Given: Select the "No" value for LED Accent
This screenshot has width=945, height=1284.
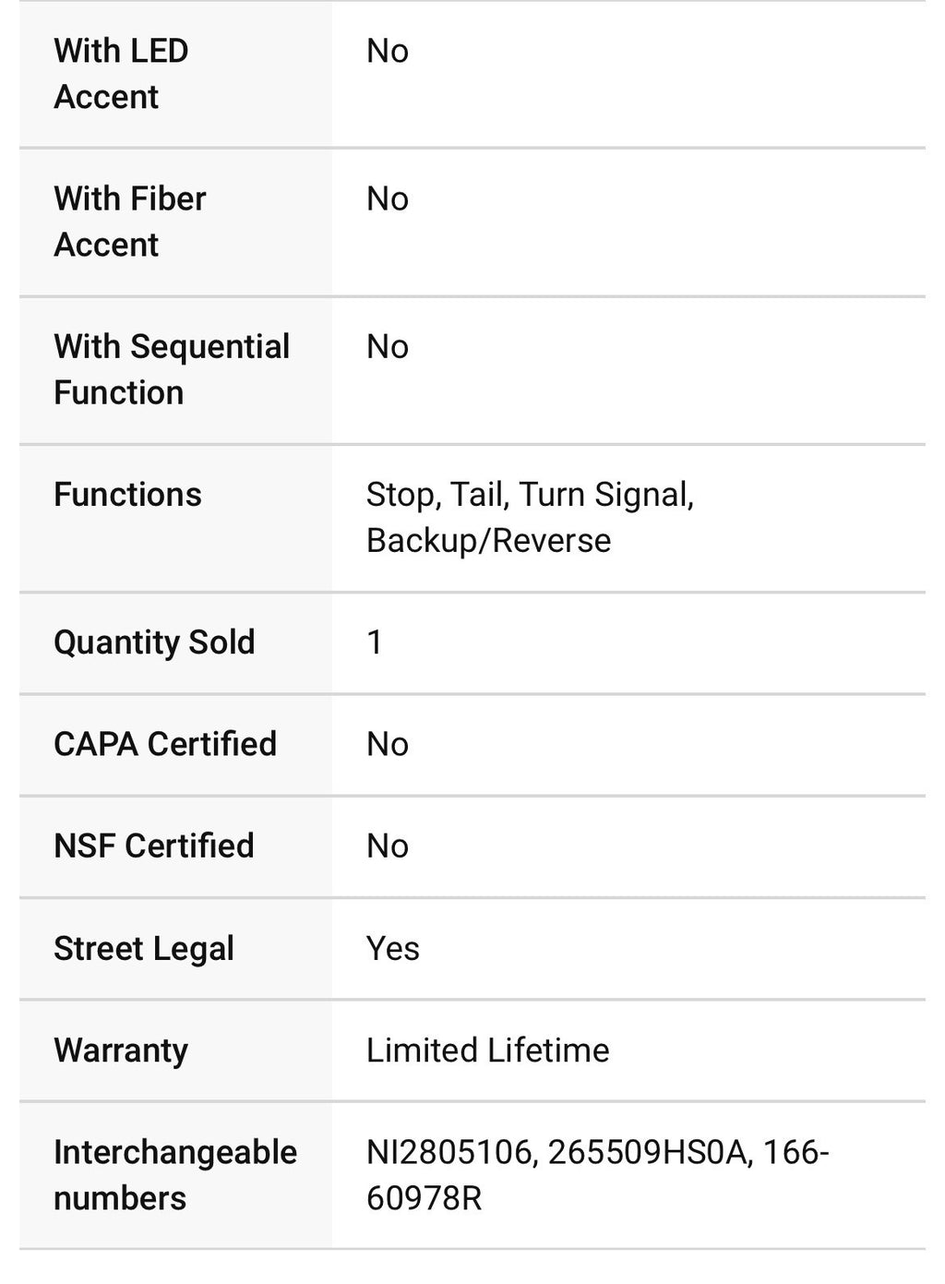Looking at the screenshot, I should (x=388, y=52).
